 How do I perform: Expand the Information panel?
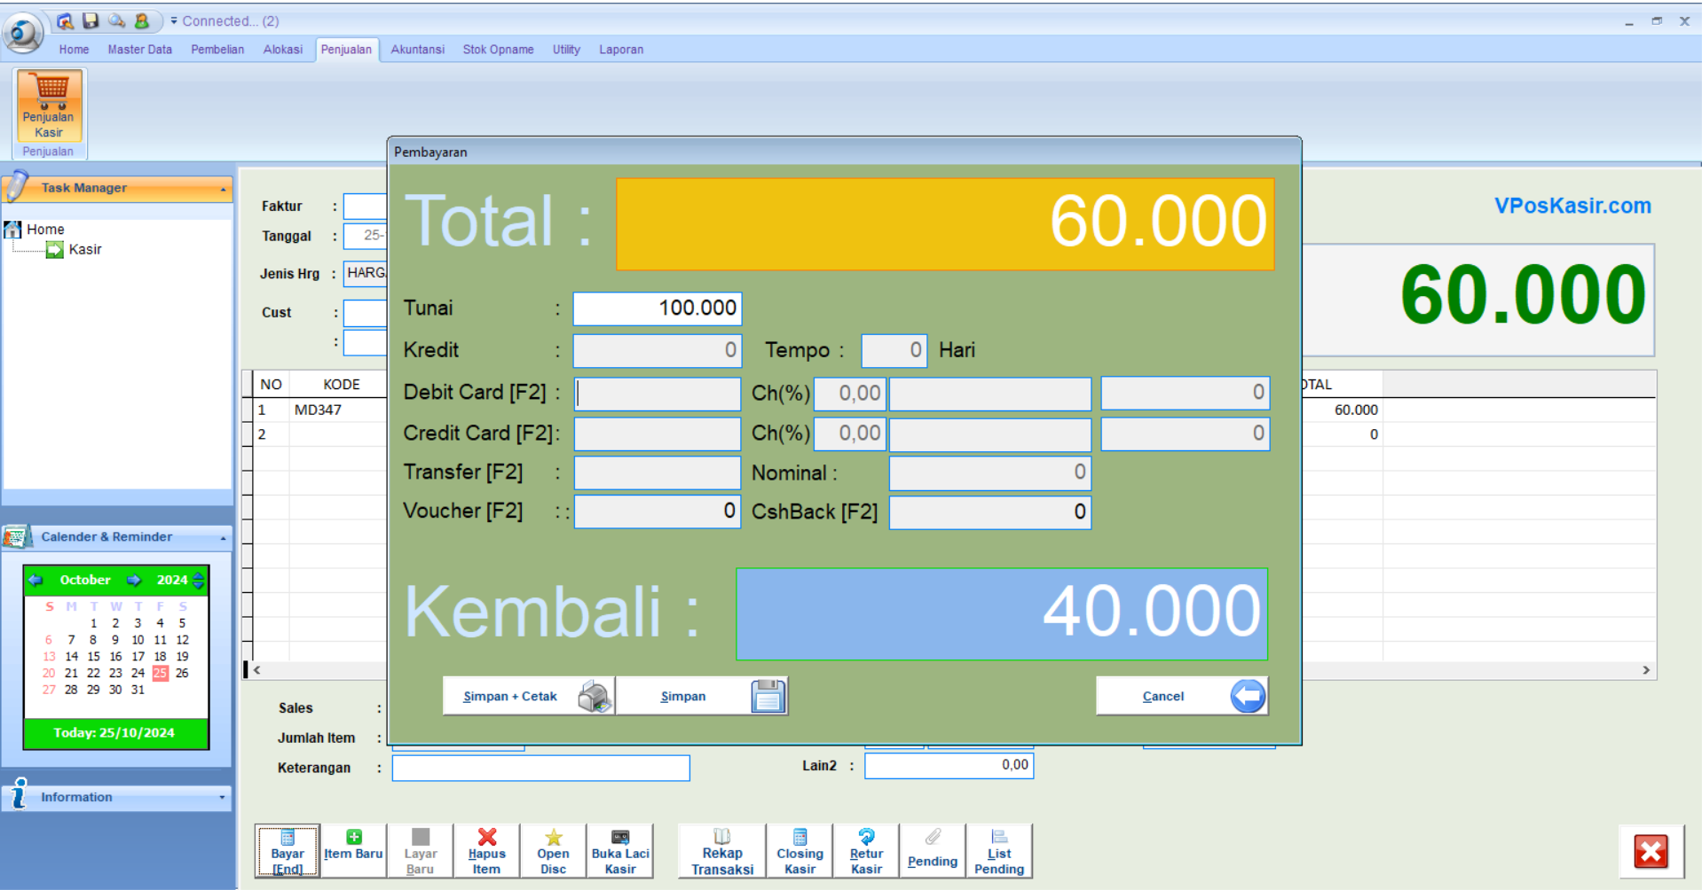pyautogui.click(x=222, y=798)
